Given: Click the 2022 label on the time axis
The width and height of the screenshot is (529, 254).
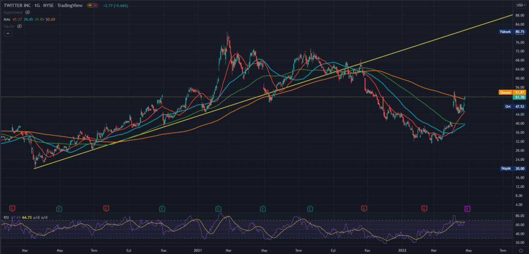Looking at the screenshot, I should tap(402, 250).
